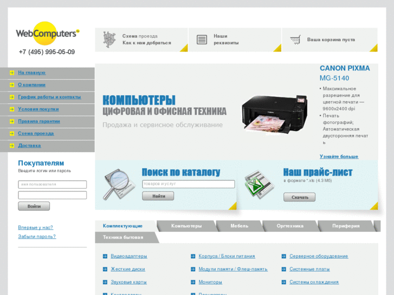Open Условия покупки page
The width and height of the screenshot is (394, 295).
(38, 109)
